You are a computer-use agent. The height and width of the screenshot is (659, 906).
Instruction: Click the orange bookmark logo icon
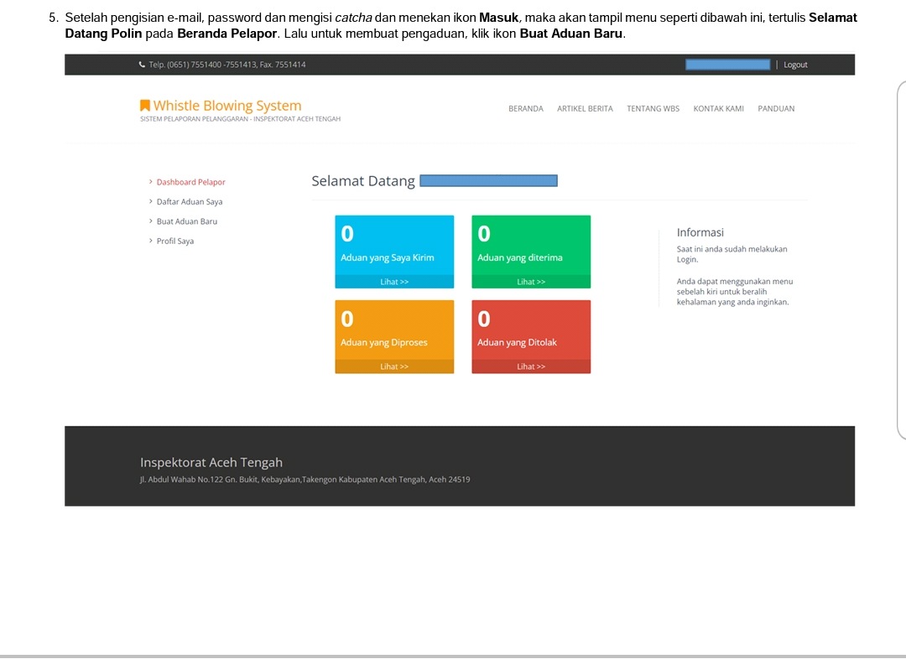(x=145, y=106)
